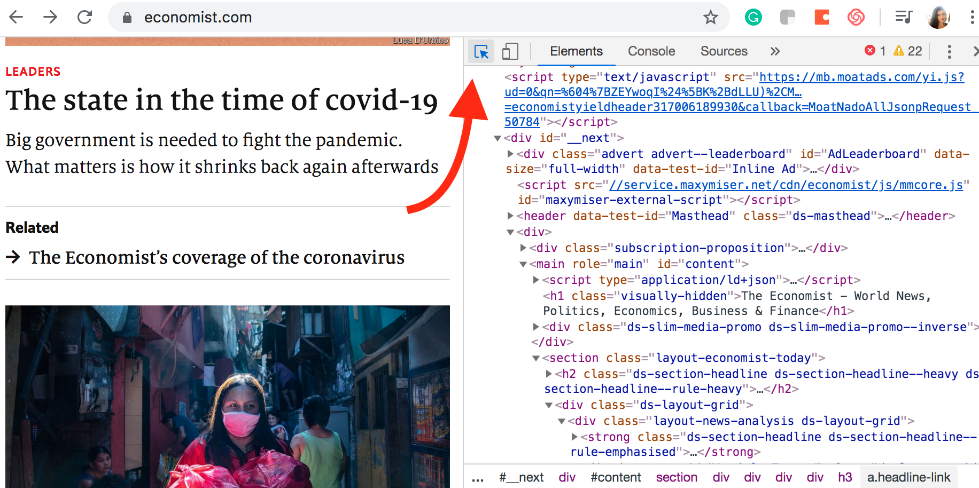Select a.headline-link in the breadcrumb bar
This screenshot has height=488, width=979.
click(908, 477)
